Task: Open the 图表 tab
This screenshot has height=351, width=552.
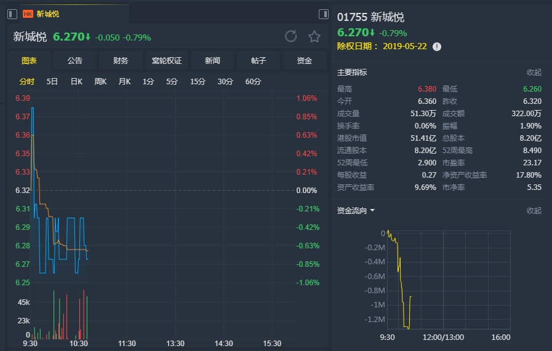Action: click(29, 61)
